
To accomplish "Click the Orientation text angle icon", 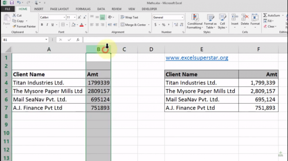I will point(110,17).
